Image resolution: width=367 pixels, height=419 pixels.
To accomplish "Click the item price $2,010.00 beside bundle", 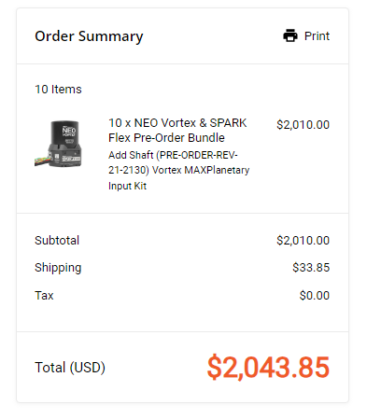I will [x=303, y=125].
